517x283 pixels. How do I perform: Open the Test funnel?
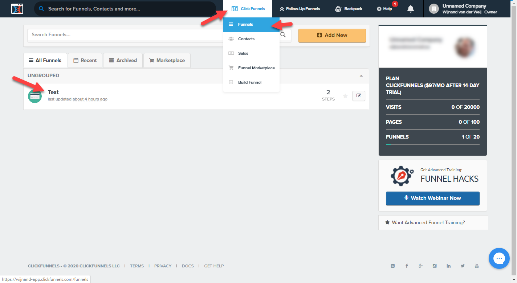(x=53, y=92)
